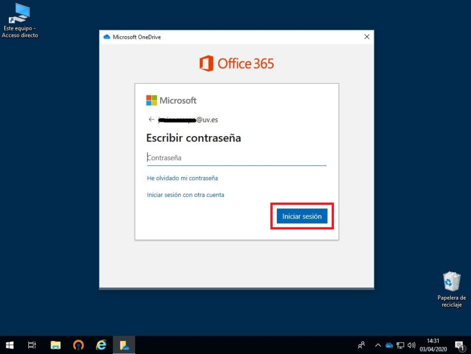Click the Iniciar sesión button
The image size is (471, 354).
tap(302, 216)
